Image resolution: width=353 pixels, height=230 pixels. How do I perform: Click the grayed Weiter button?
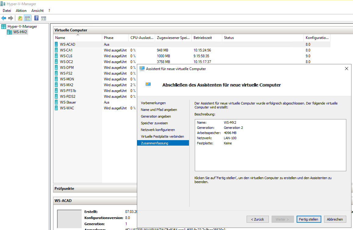pos(283,219)
